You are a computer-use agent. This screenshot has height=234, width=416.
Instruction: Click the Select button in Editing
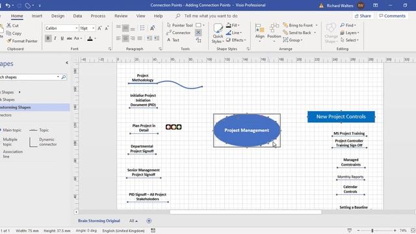click(350, 40)
